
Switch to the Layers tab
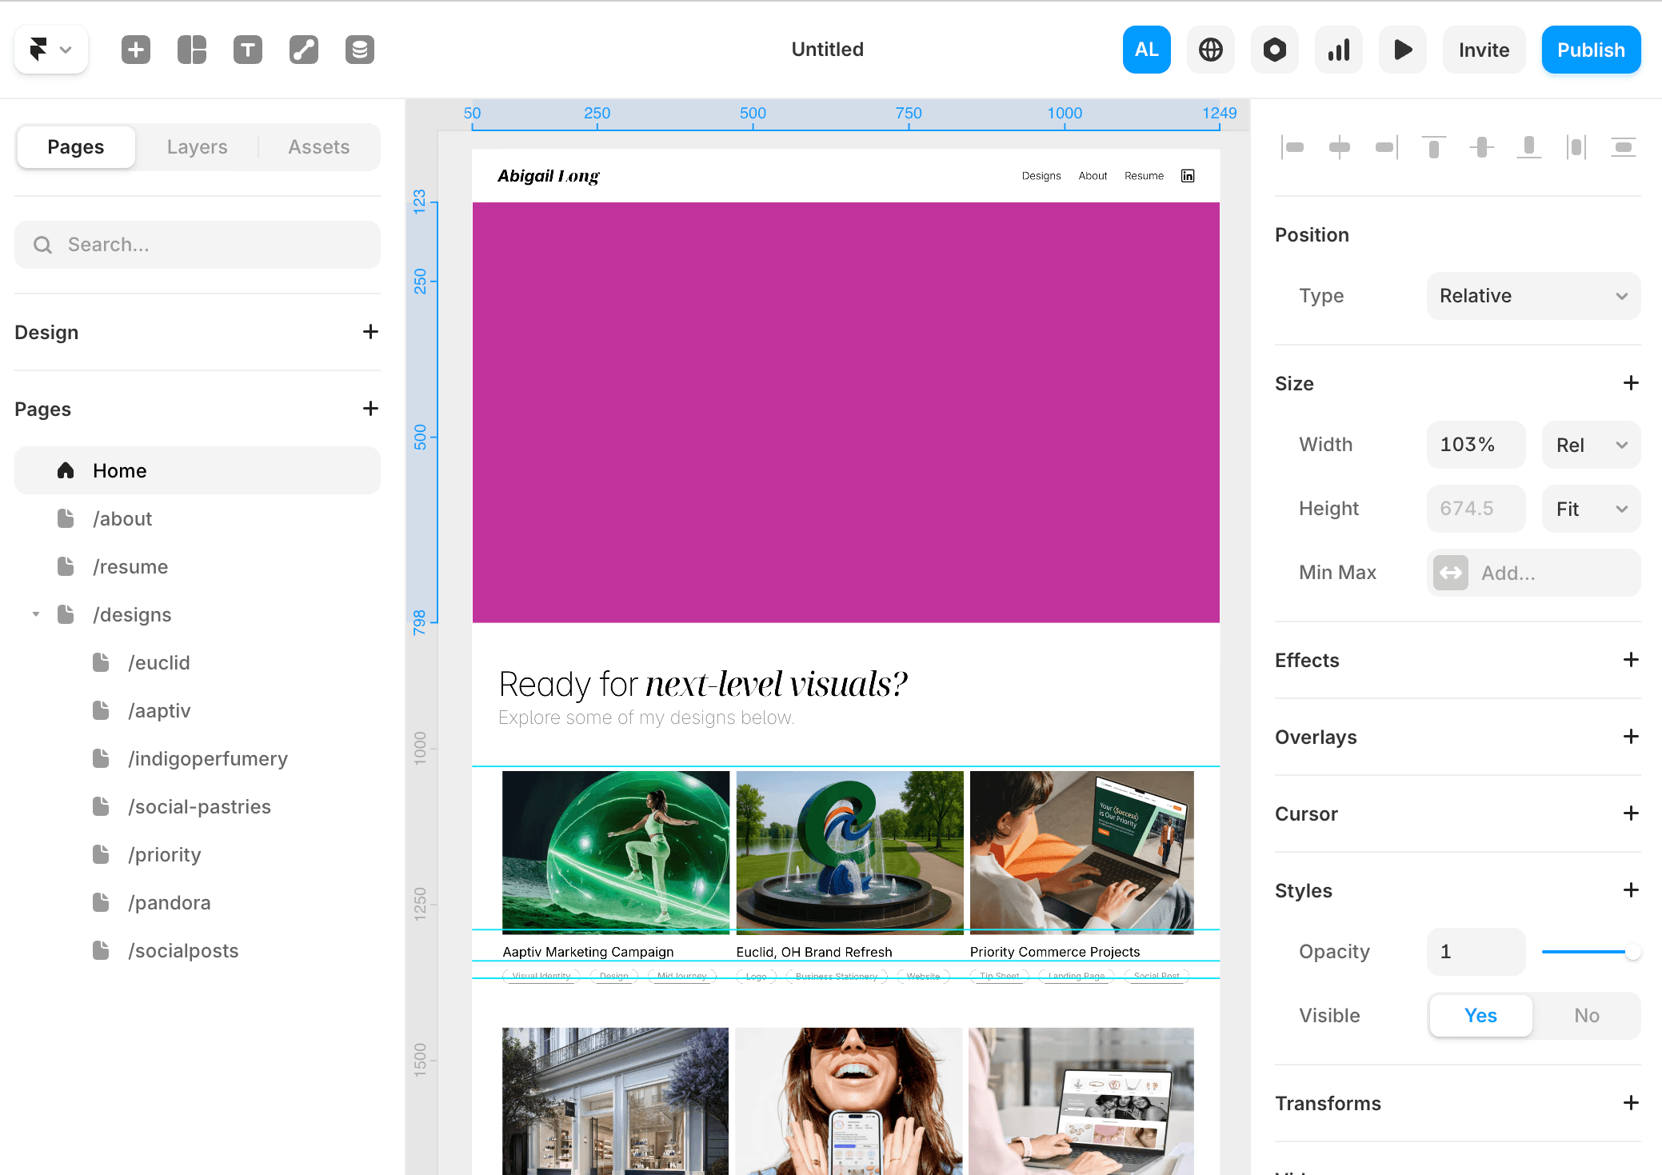click(197, 147)
